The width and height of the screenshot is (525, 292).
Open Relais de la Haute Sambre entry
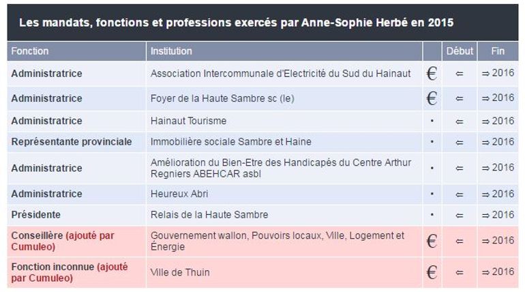209,215
